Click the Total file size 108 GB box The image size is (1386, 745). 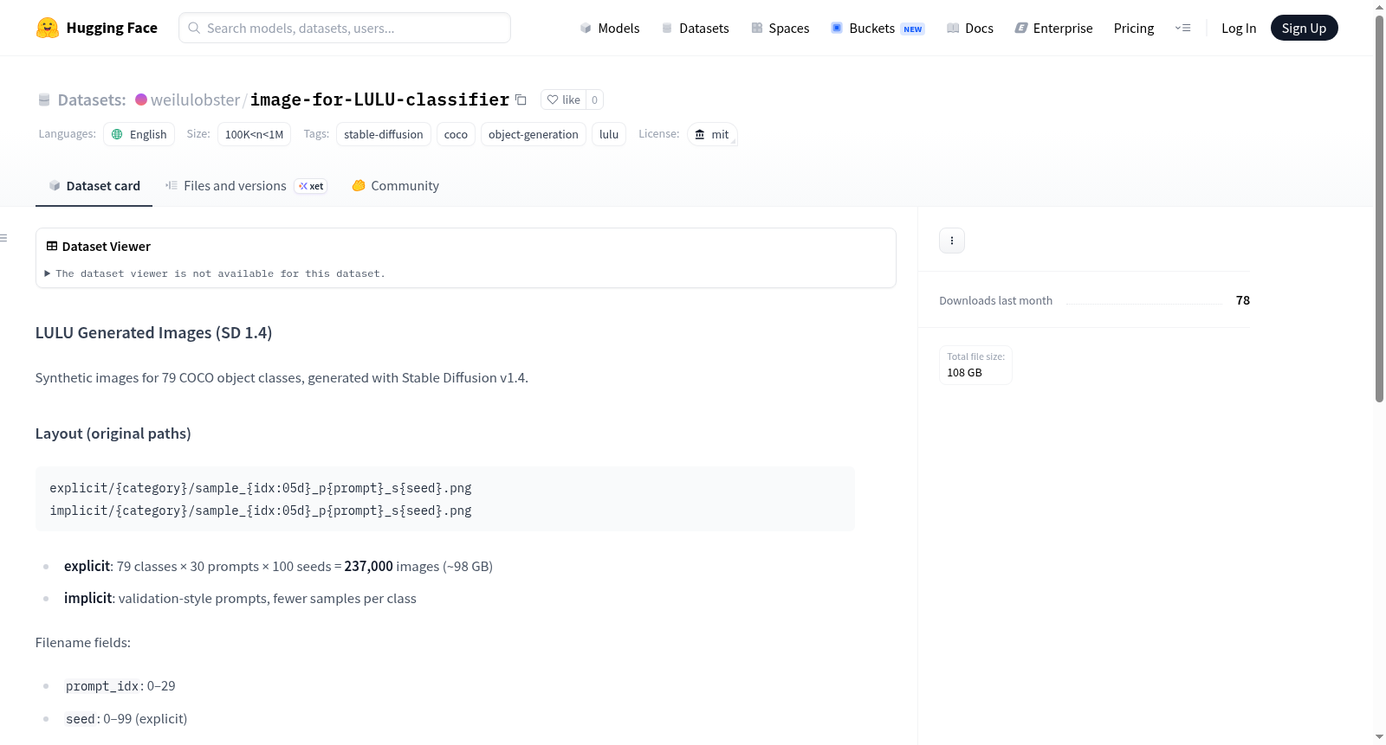tap(976, 365)
